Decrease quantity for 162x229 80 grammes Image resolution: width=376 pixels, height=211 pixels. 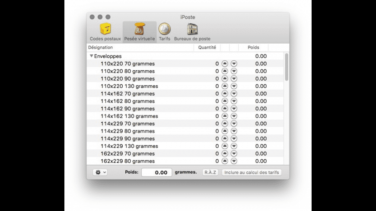(x=234, y=161)
